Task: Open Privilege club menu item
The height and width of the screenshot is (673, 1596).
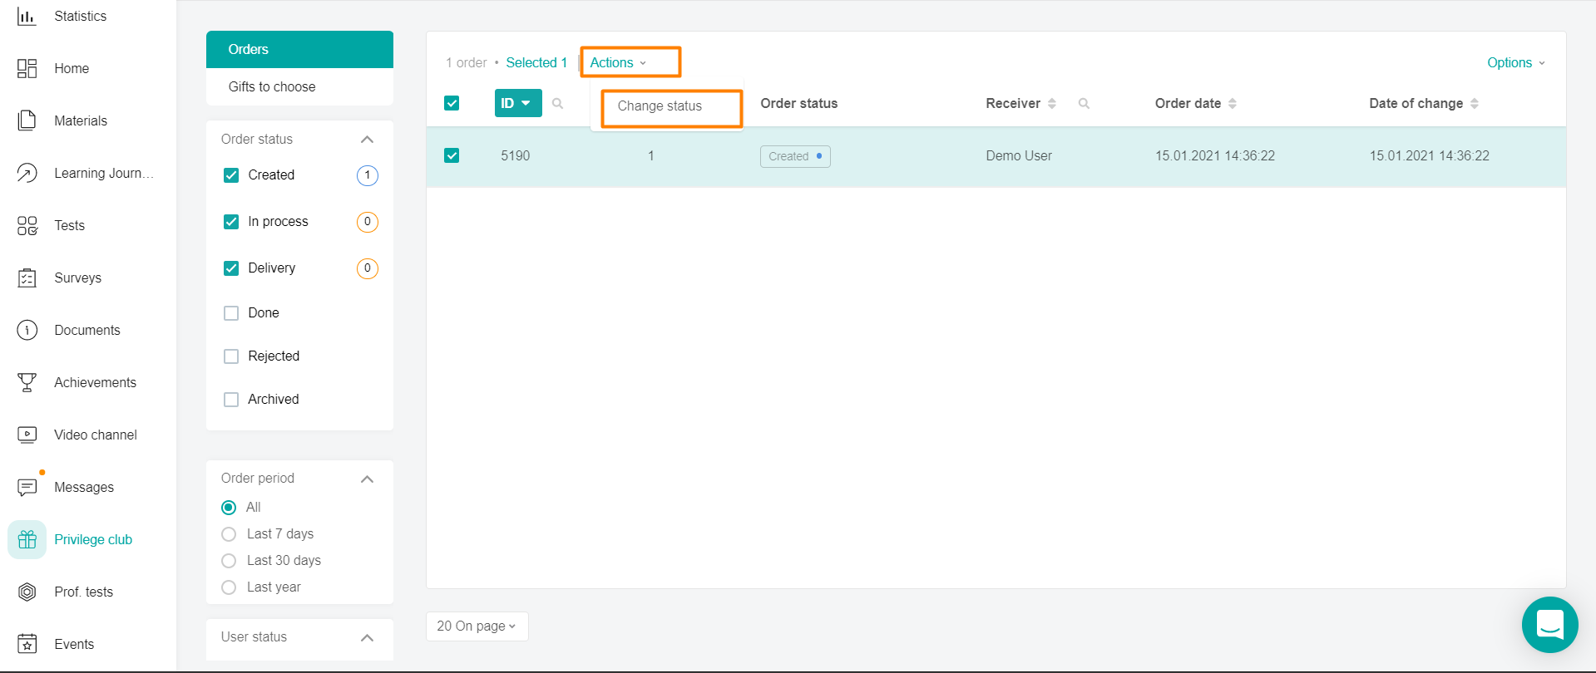Action: [x=93, y=539]
